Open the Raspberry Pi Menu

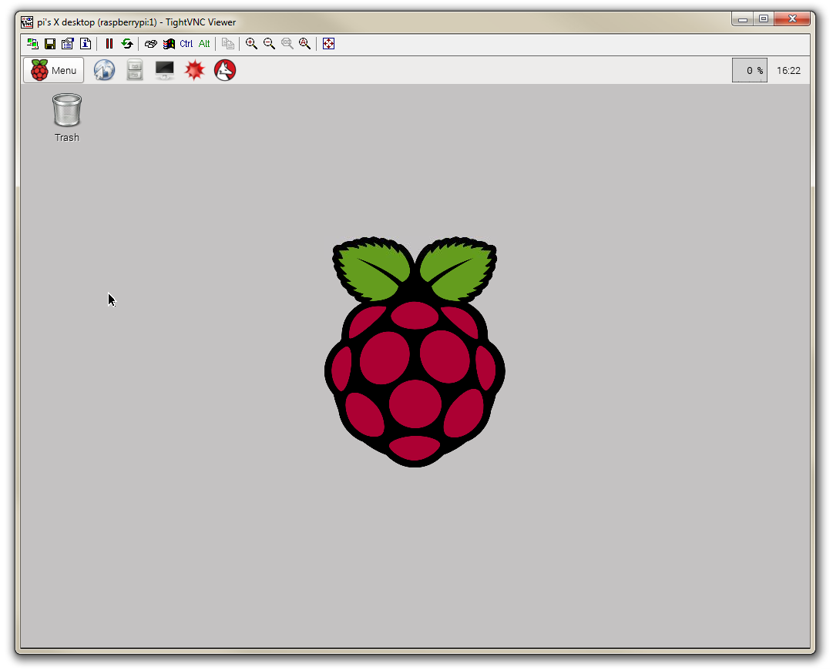click(52, 70)
